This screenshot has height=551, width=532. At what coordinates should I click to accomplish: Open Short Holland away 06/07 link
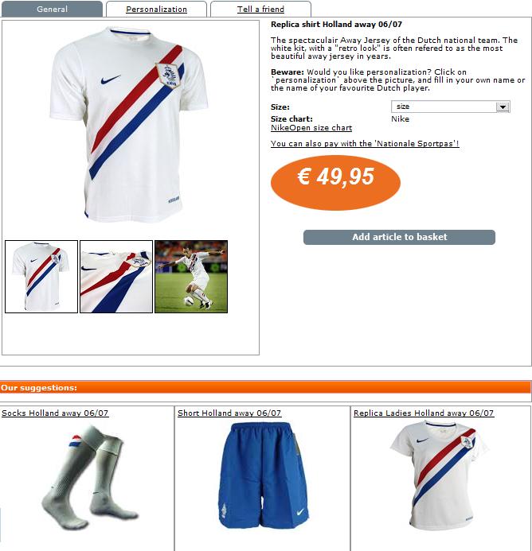coord(229,413)
